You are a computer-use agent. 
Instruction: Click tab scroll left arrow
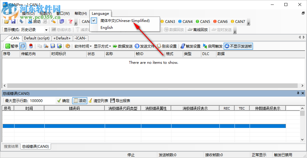pos(300,37)
